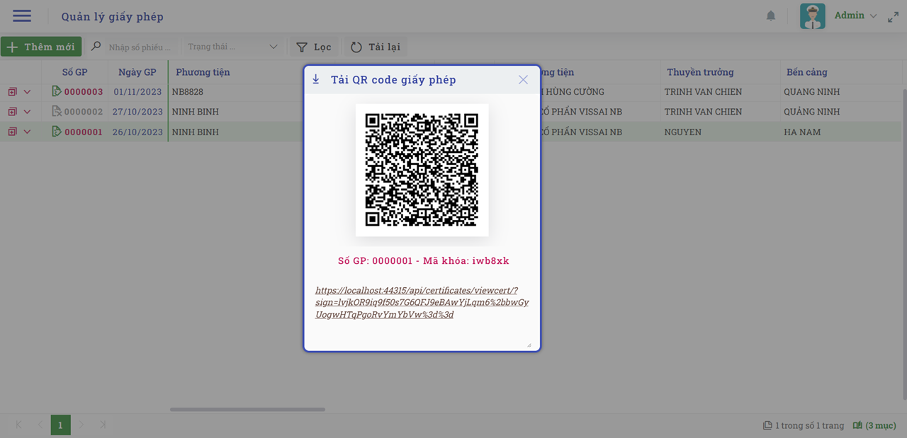Open the localhost certificate view link
The height and width of the screenshot is (438, 907).
click(x=421, y=302)
